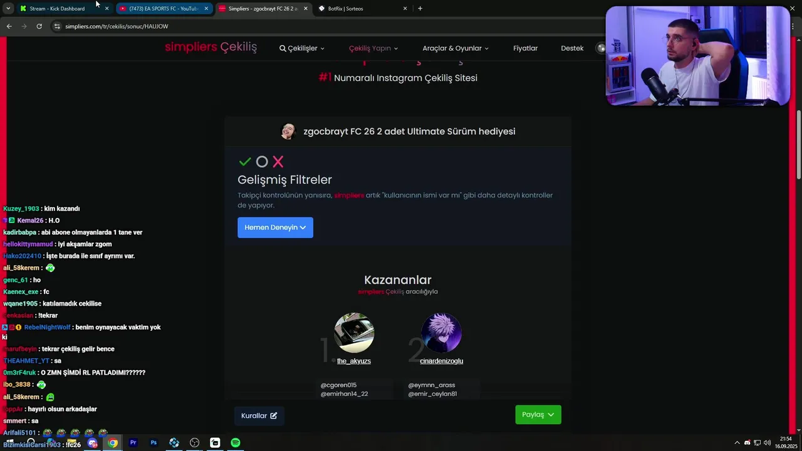Open a new browser tab
The image size is (802, 451).
pos(420,9)
